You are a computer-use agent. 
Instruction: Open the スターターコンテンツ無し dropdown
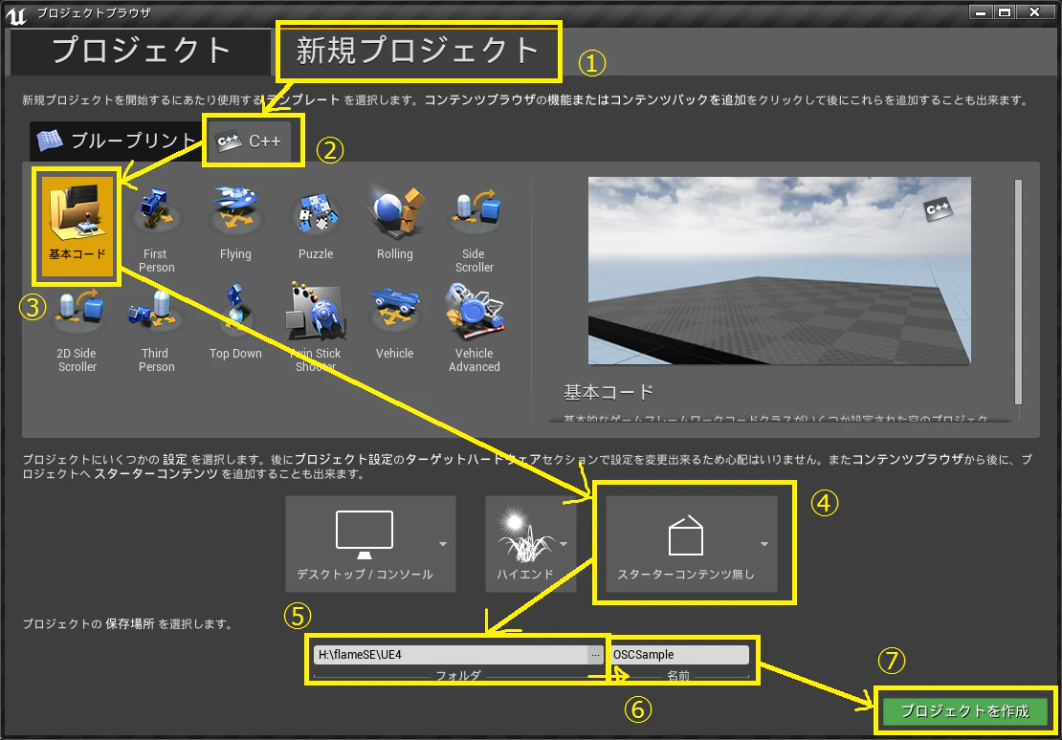pos(692,544)
